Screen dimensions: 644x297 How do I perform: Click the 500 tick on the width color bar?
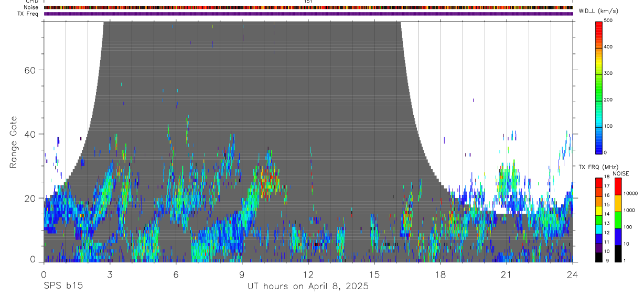pos(608,21)
